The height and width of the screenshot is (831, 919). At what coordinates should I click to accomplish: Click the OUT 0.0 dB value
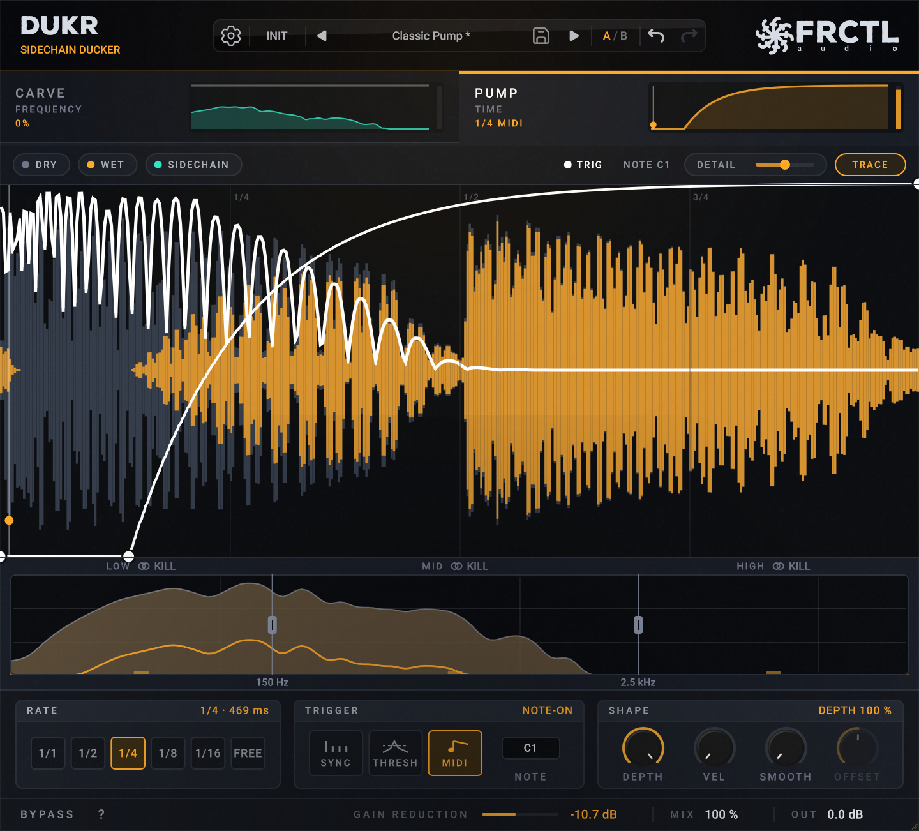tap(845, 814)
